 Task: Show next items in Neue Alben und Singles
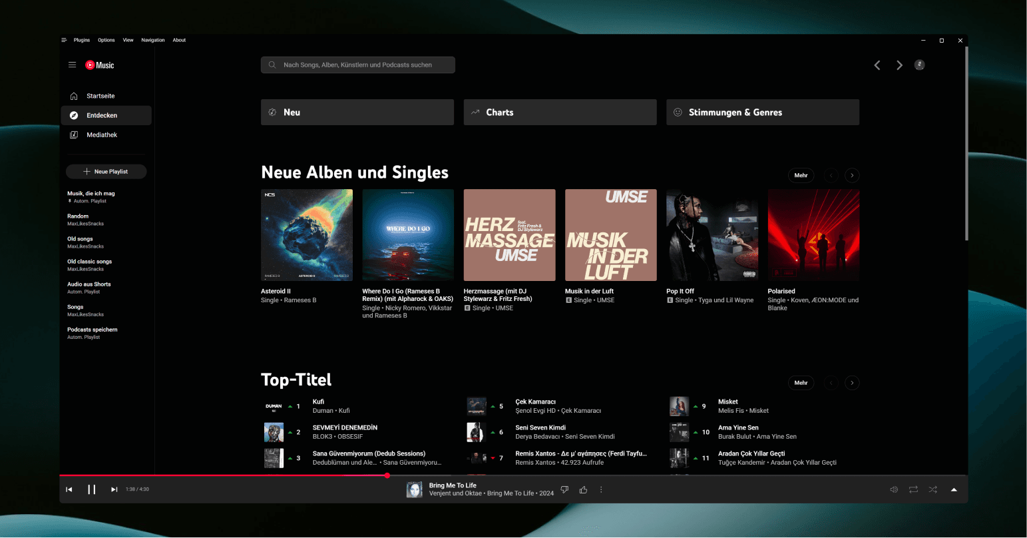coord(852,175)
